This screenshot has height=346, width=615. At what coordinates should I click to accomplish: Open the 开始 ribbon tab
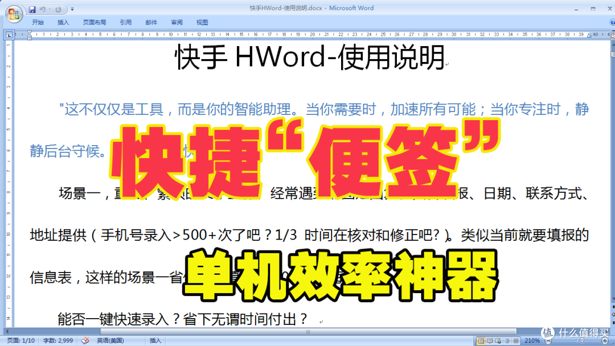pos(38,22)
